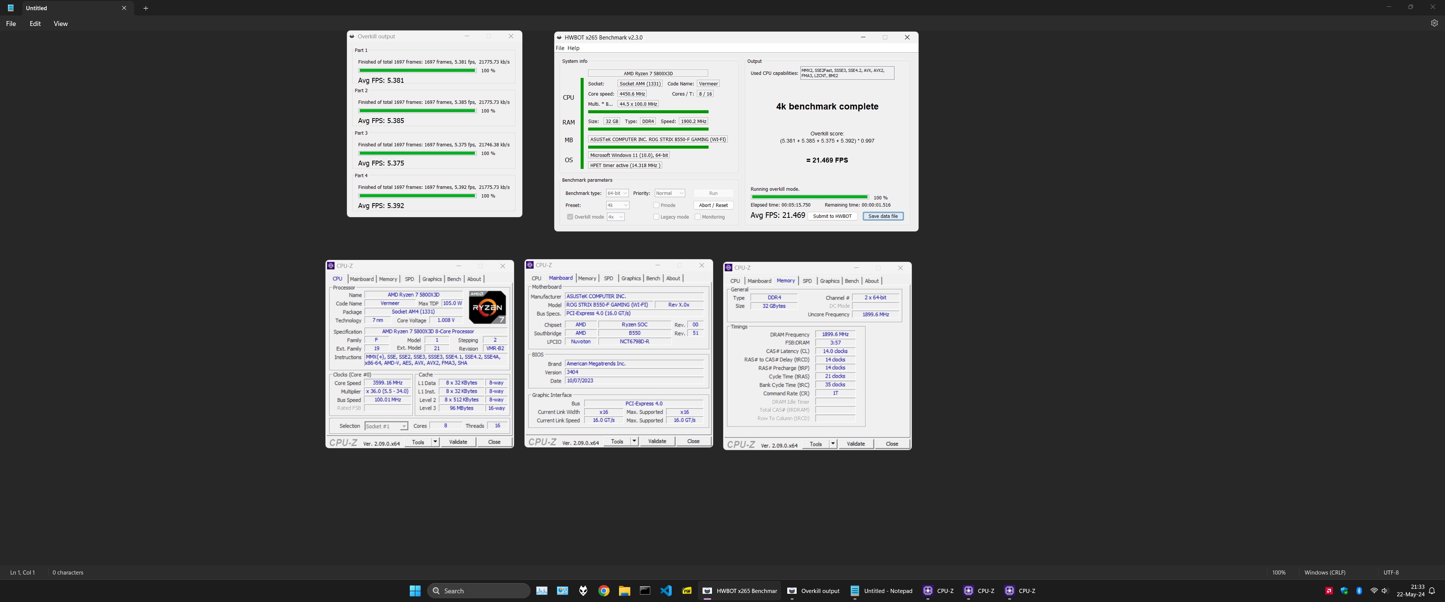Open the Windows Start menu
Image resolution: width=1445 pixels, height=602 pixels.
pos(415,591)
